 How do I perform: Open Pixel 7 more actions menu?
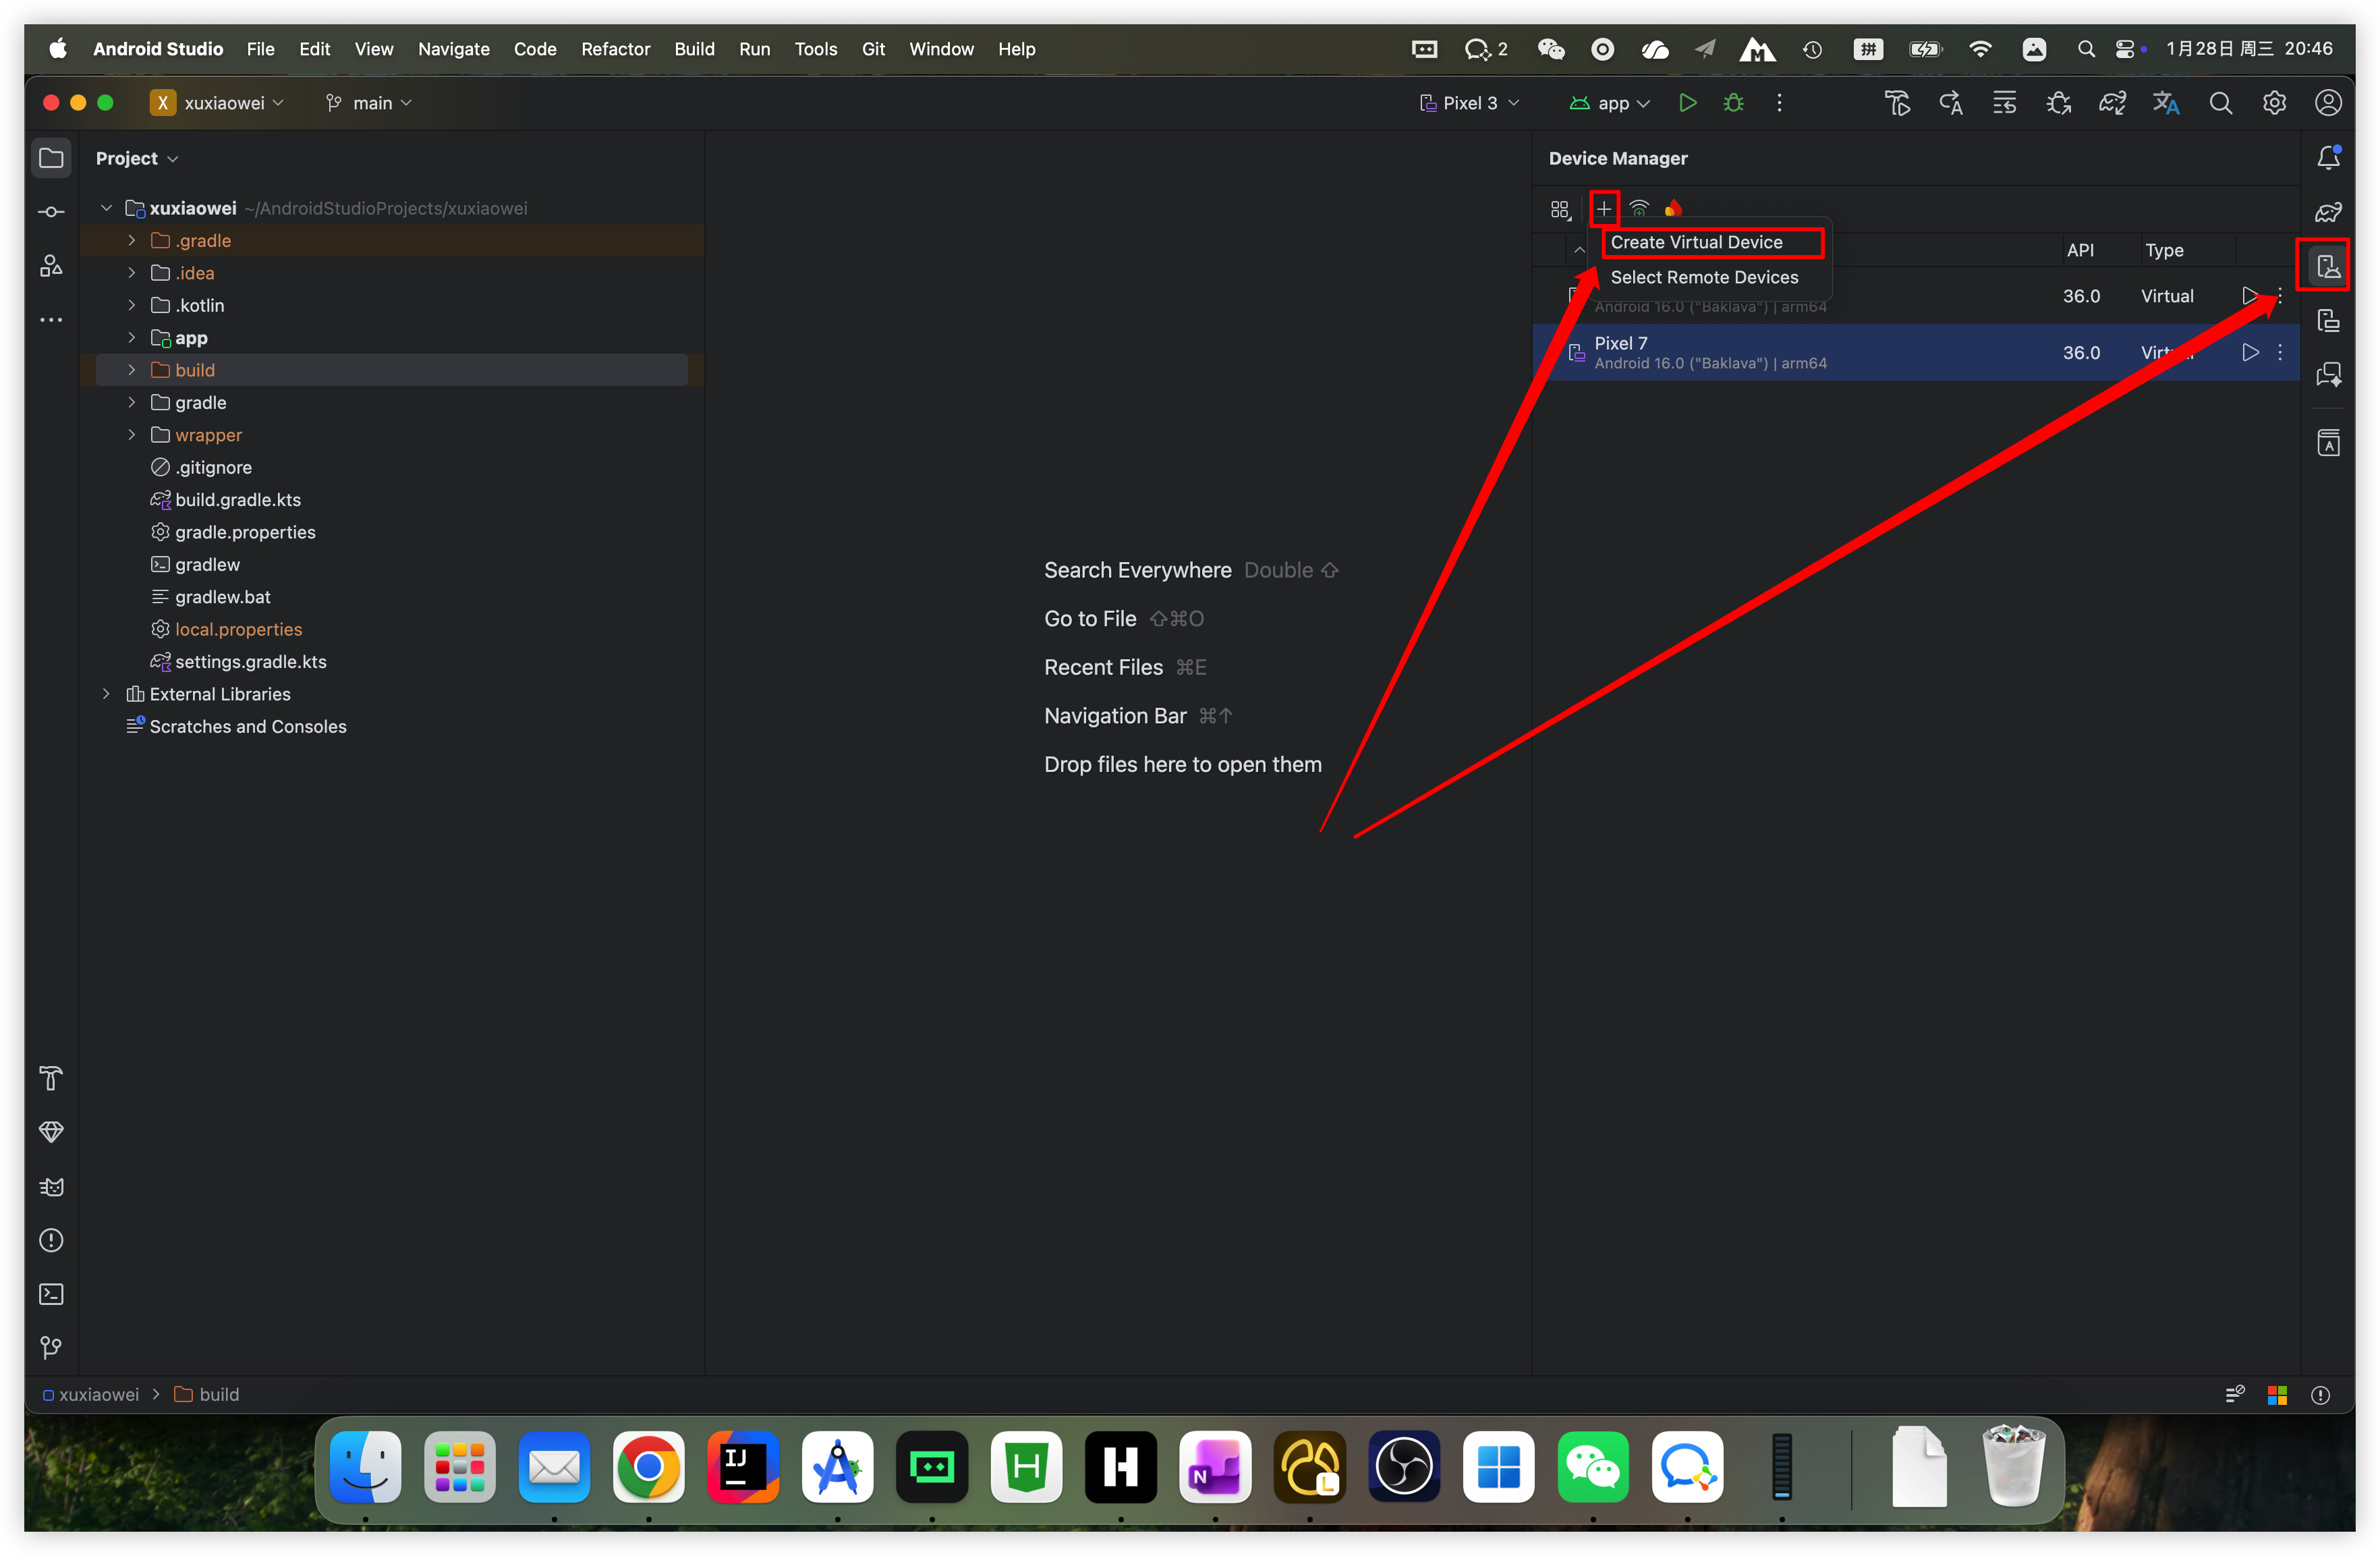(x=2280, y=352)
